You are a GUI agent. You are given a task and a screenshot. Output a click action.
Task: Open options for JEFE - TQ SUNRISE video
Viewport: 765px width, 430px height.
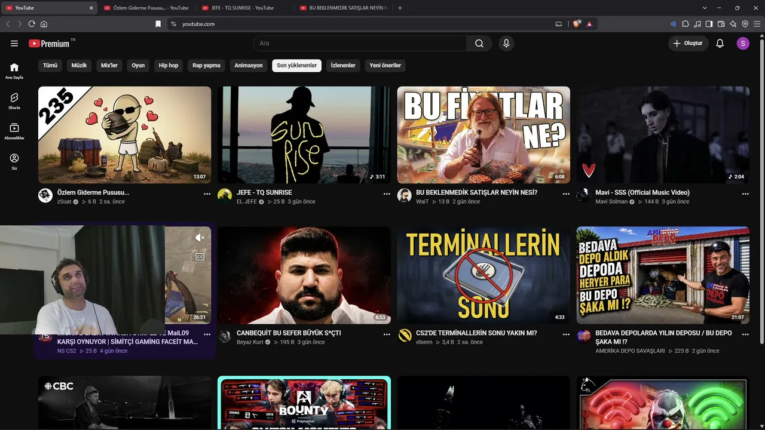[x=387, y=193]
